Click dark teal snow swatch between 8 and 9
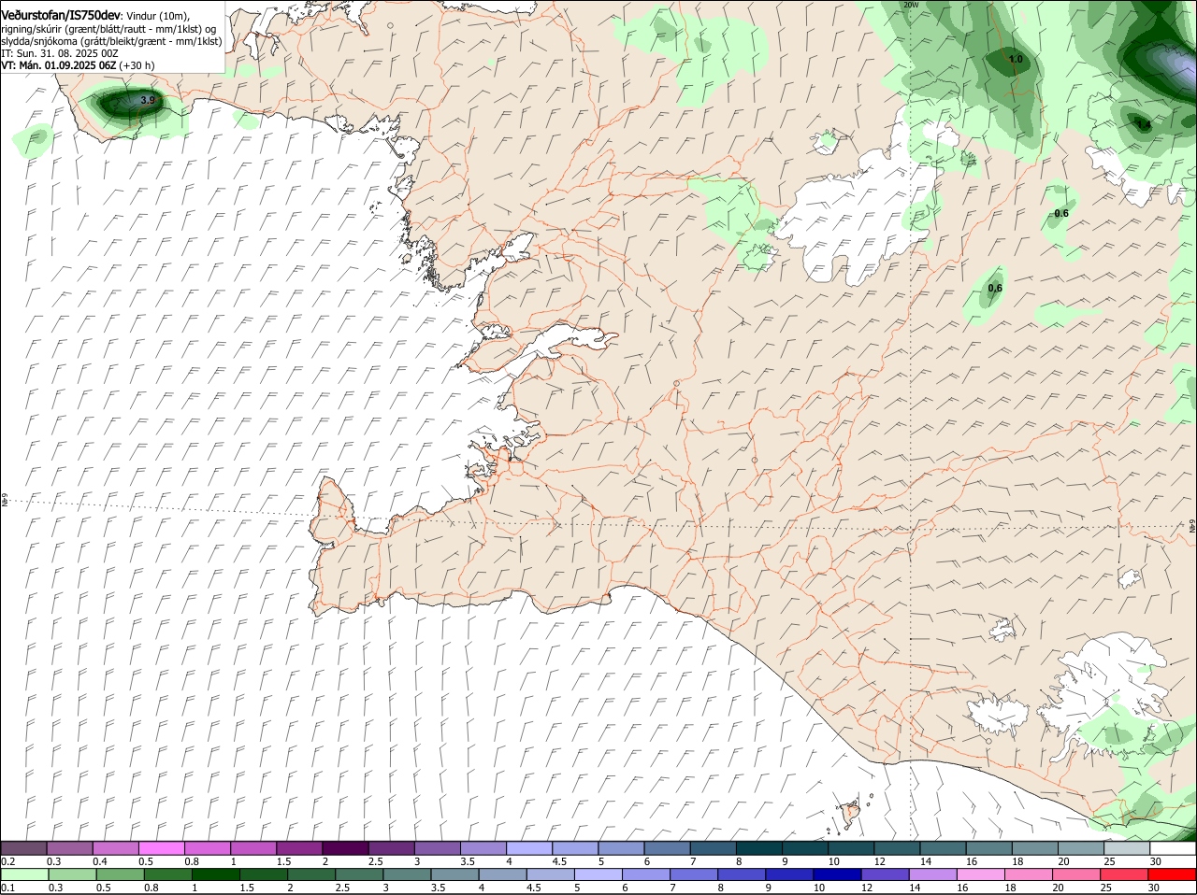Image resolution: width=1197 pixels, height=895 pixels. tap(759, 847)
